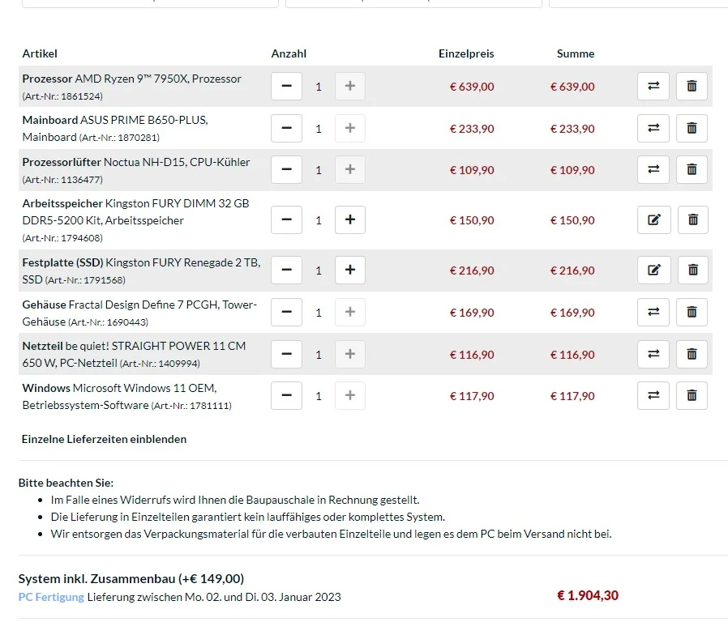Swap the Noctua NH-D15 CPU cooler
This screenshot has width=728, height=622.
pos(653,170)
